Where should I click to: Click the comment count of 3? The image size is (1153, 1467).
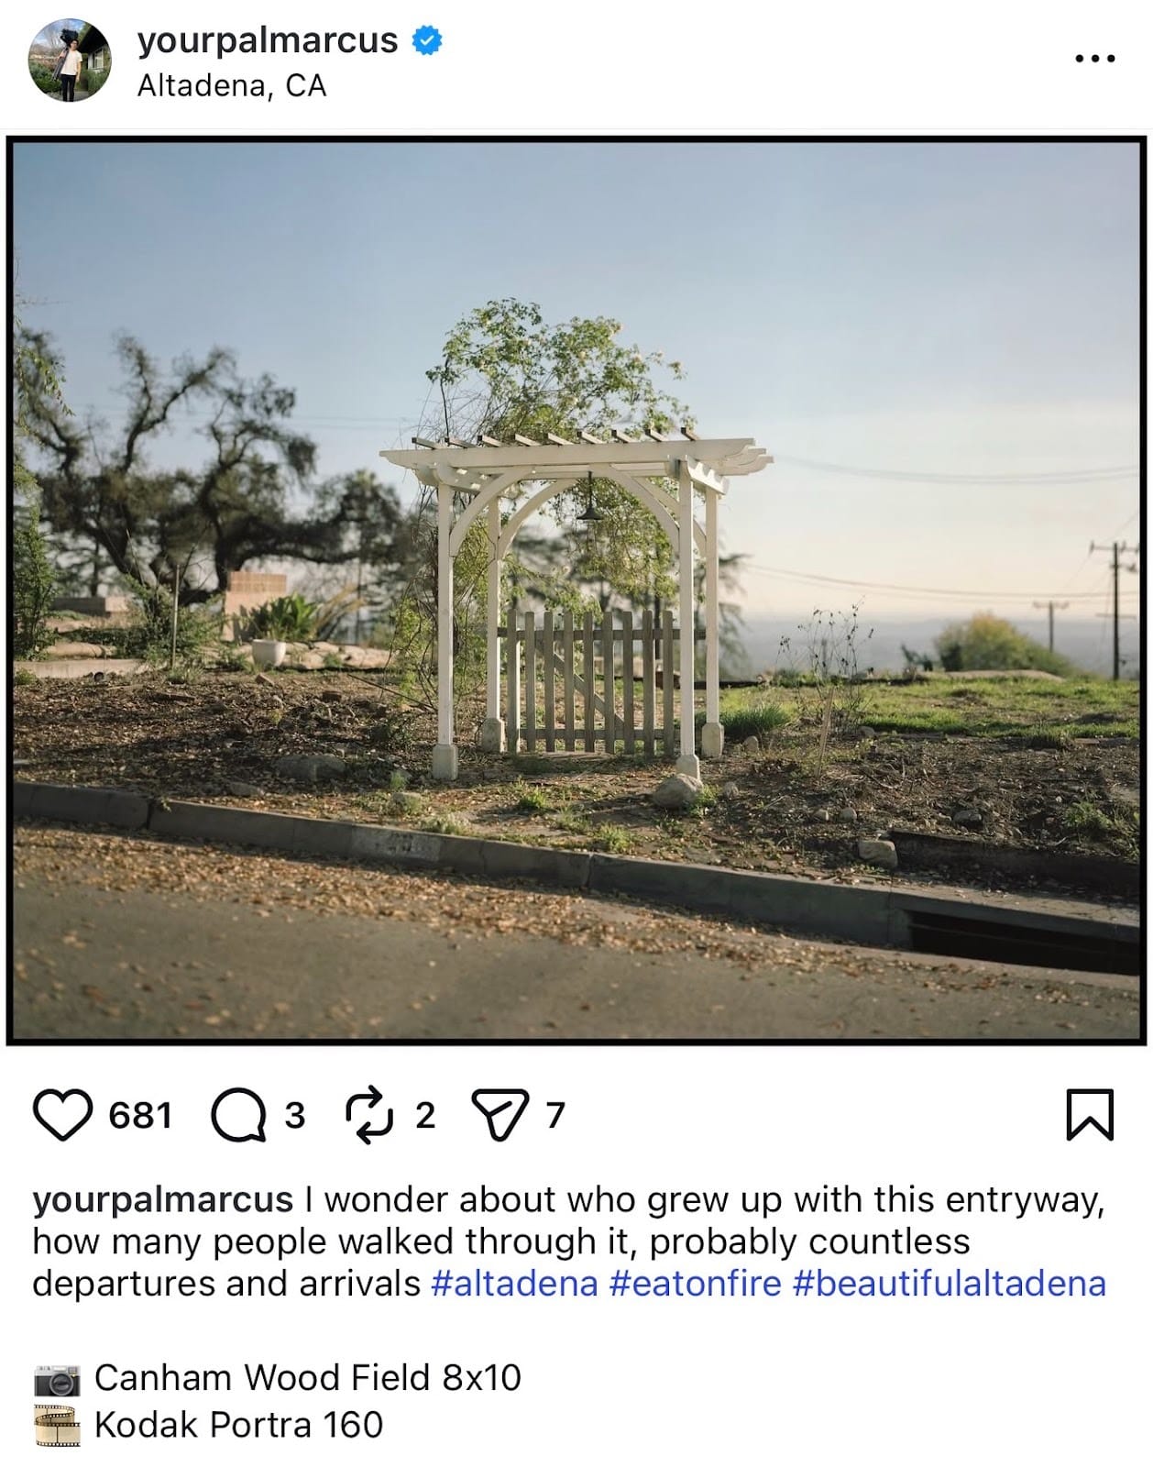[x=293, y=1116]
